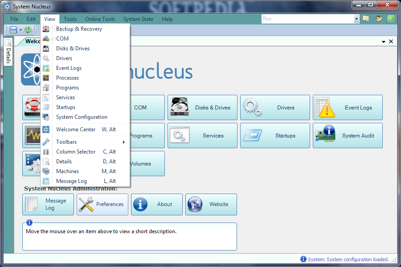Open the Online Tools menu
The height and width of the screenshot is (267, 401).
(100, 19)
